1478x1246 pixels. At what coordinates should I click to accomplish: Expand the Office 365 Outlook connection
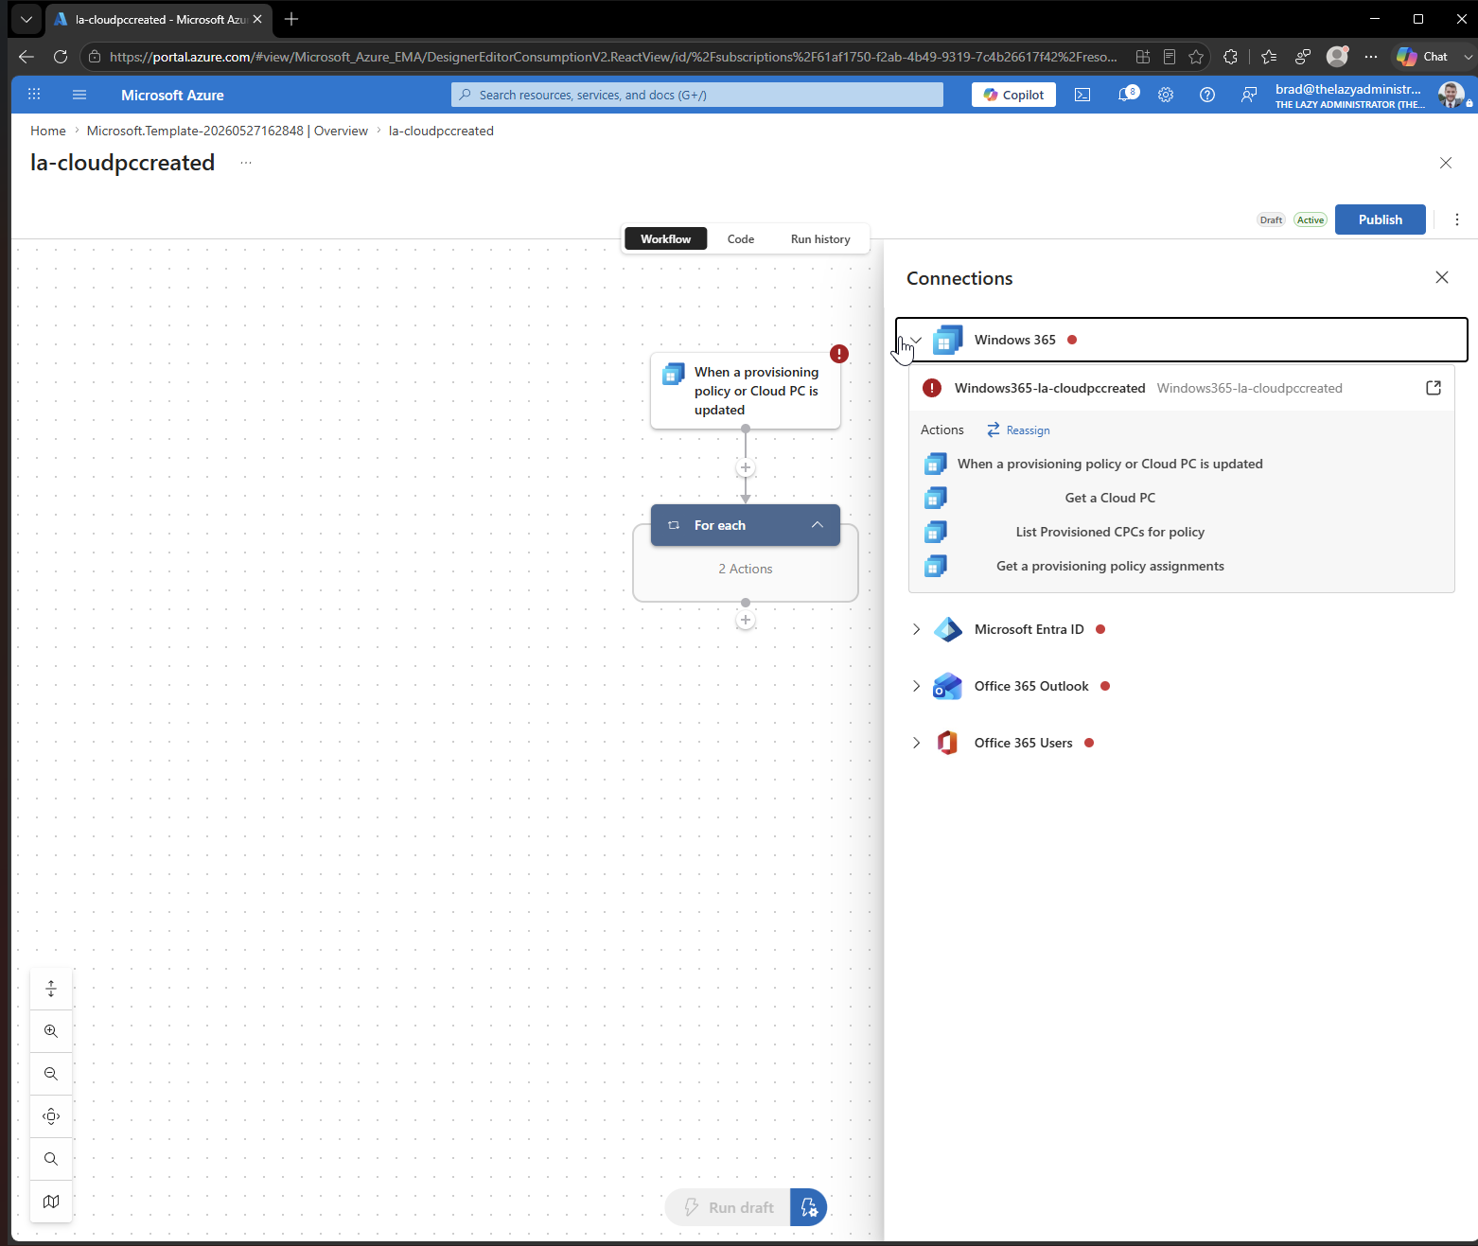coord(916,686)
